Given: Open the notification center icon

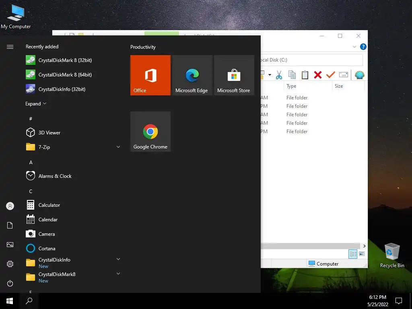Looking at the screenshot, I should [399, 301].
